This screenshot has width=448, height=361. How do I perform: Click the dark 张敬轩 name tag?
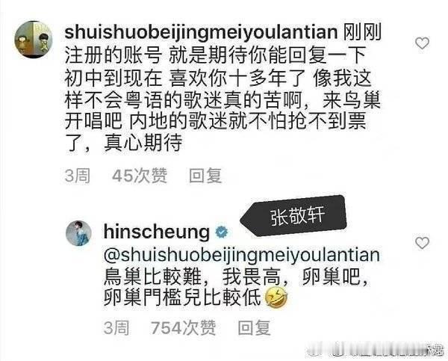coord(293,216)
